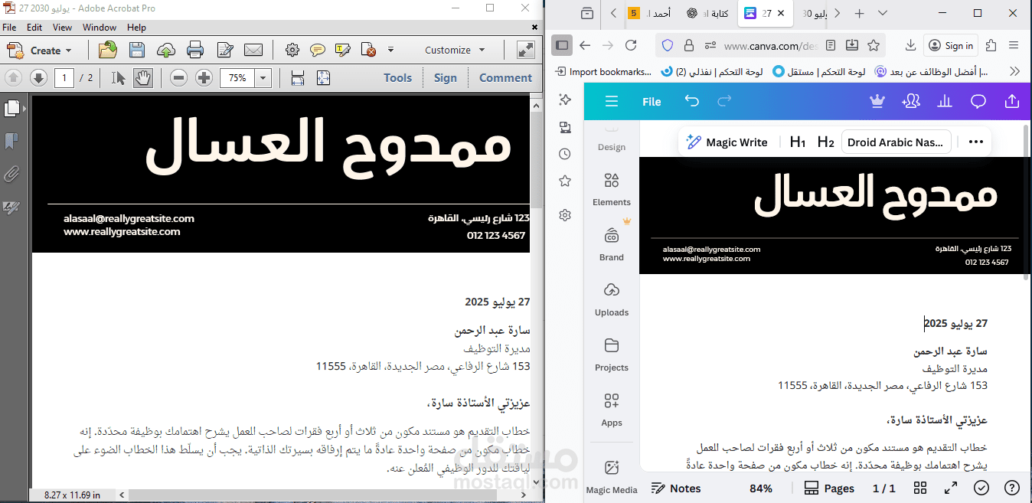Viewport: 1032px width, 503px height.
Task: Save the PDF with Acrobat's floppy icon
Action: click(x=137, y=51)
